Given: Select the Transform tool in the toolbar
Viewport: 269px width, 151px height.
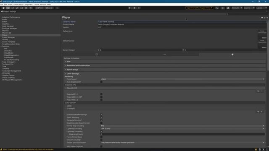Looking at the screenshot, I should [26, 8].
